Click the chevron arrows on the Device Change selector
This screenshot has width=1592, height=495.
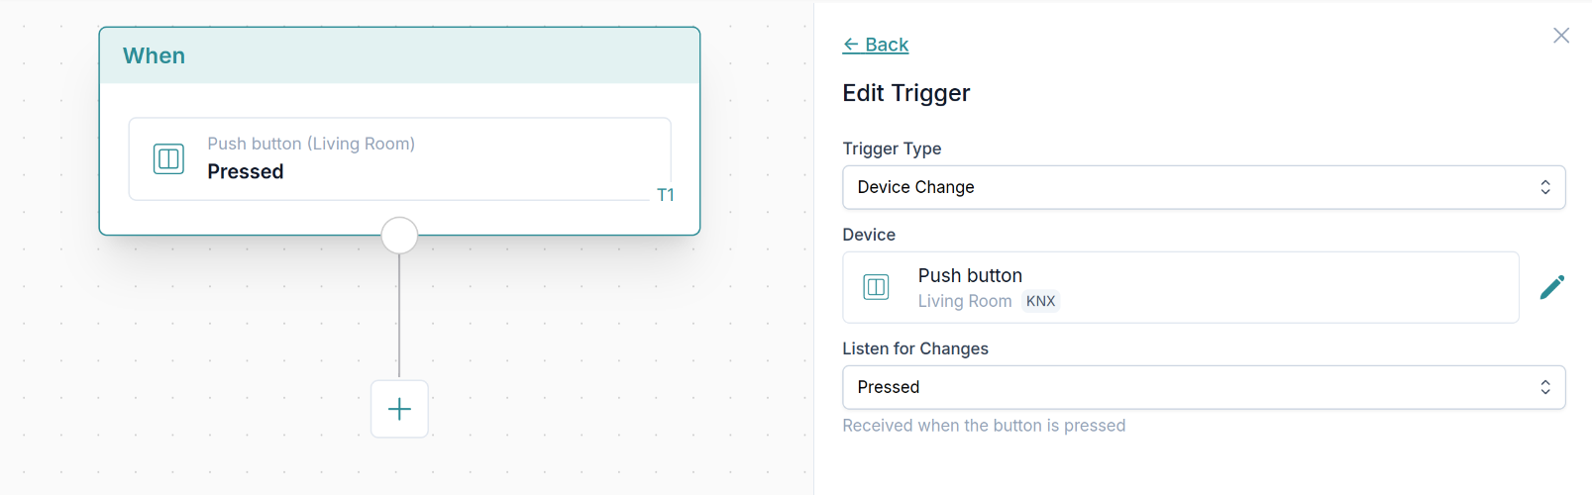1544,187
